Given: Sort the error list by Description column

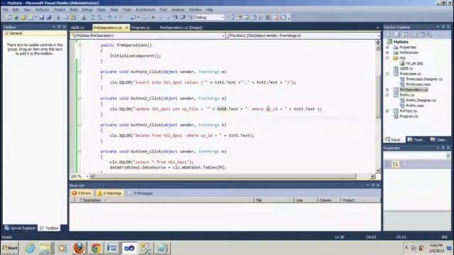Looking at the screenshot, I should [x=167, y=200].
